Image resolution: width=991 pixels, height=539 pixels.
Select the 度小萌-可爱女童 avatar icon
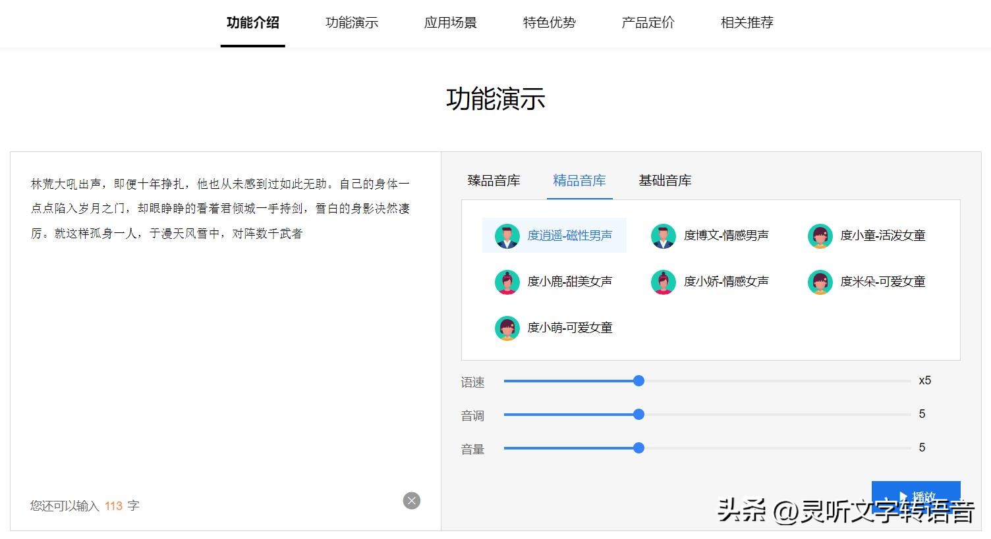click(x=506, y=328)
